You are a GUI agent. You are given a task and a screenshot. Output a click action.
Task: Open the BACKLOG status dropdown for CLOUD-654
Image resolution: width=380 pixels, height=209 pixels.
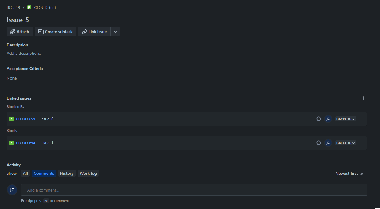pyautogui.click(x=345, y=143)
